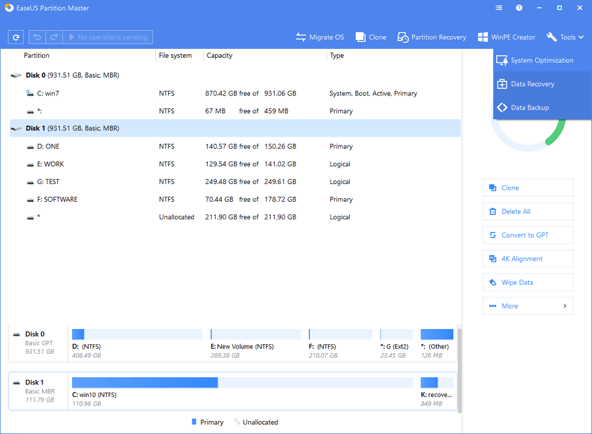Screen dimensions: 592x434
Task: Execute the No operations pending button
Action: 108,37
